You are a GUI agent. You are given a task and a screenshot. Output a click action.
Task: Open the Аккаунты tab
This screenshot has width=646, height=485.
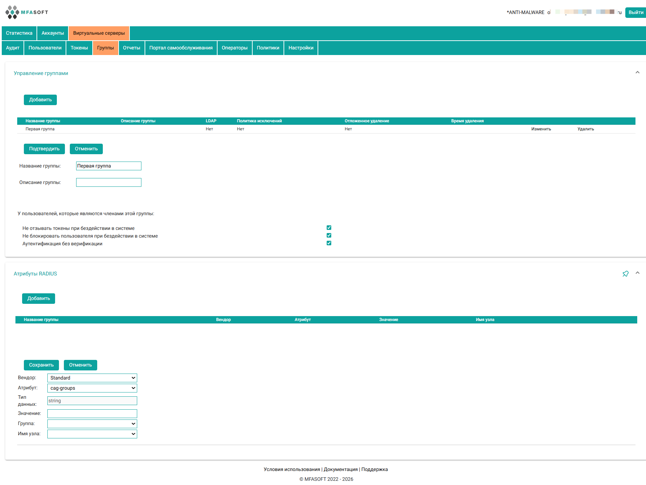coord(53,33)
